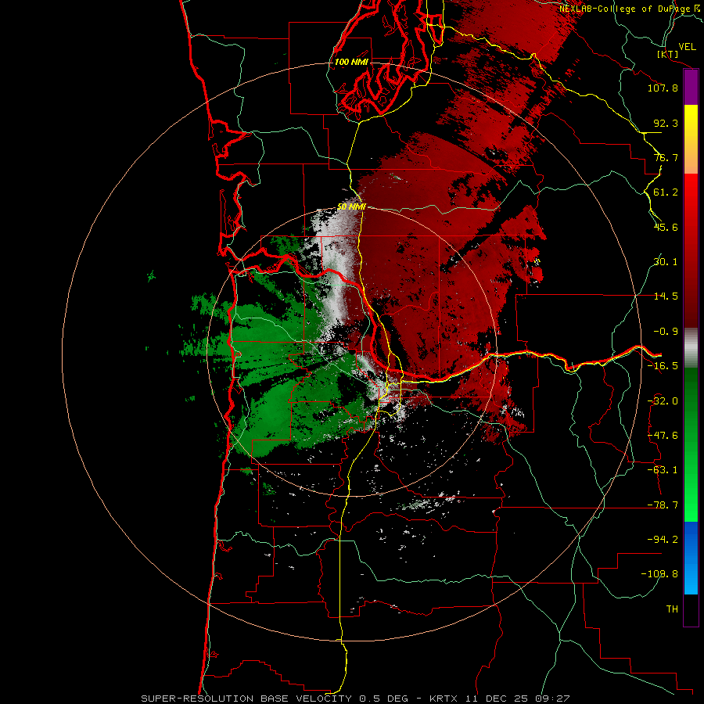Select the 107.8 scale value
The image size is (704, 704).
click(663, 88)
